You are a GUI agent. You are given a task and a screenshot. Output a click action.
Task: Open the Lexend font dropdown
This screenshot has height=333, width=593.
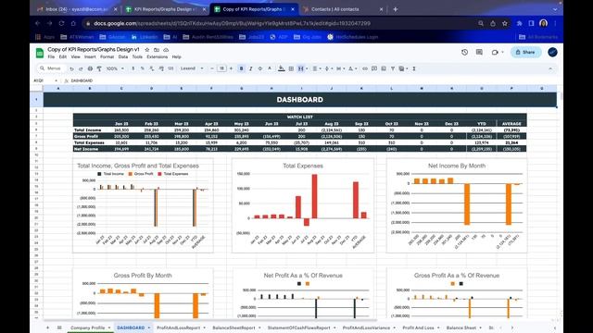(192, 68)
